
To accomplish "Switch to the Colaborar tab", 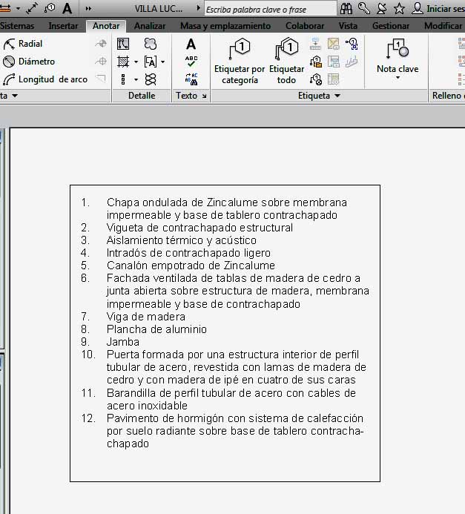I will 305,26.
